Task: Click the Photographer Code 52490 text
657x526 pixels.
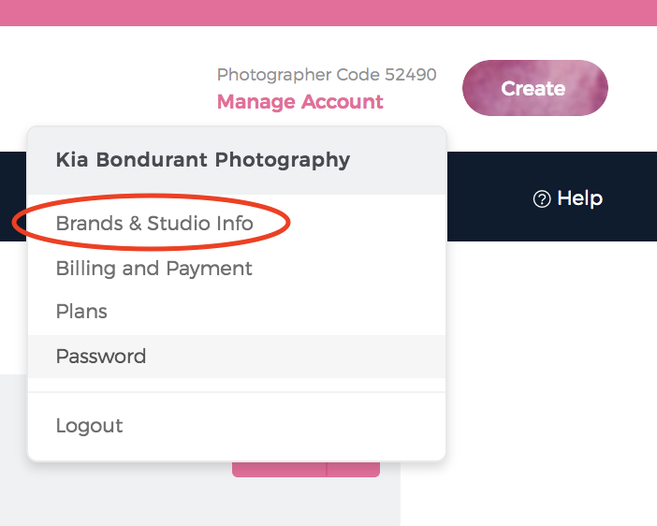Action: click(x=327, y=75)
